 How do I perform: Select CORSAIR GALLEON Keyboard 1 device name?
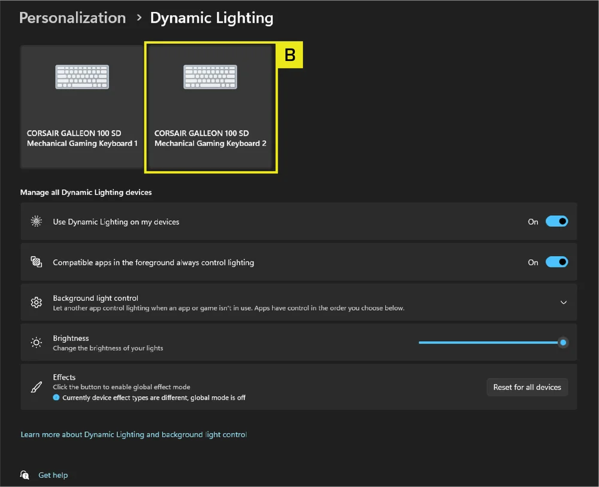tap(82, 138)
